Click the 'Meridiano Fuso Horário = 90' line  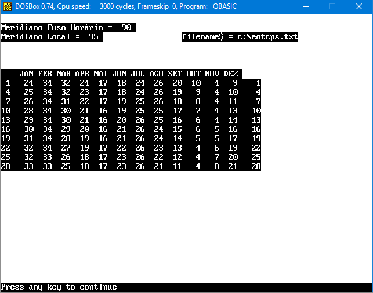[66, 28]
